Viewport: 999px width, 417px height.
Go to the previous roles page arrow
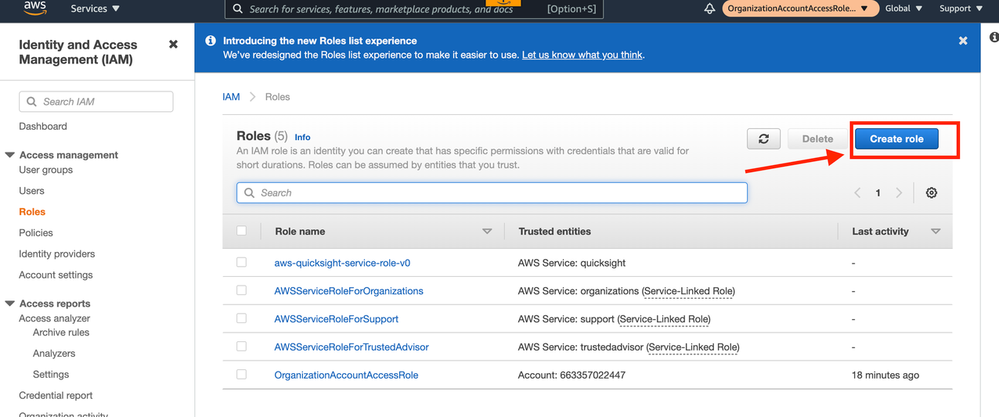(x=857, y=192)
